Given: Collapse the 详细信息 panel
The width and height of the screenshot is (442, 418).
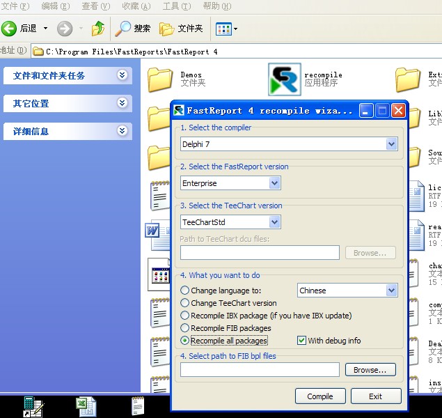Looking at the screenshot, I should [x=122, y=131].
